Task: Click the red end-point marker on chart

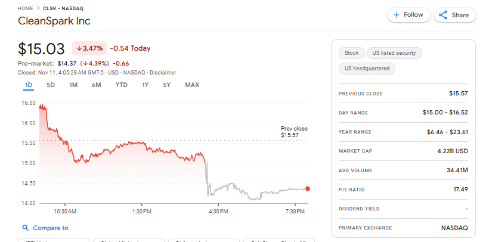Action: click(308, 189)
